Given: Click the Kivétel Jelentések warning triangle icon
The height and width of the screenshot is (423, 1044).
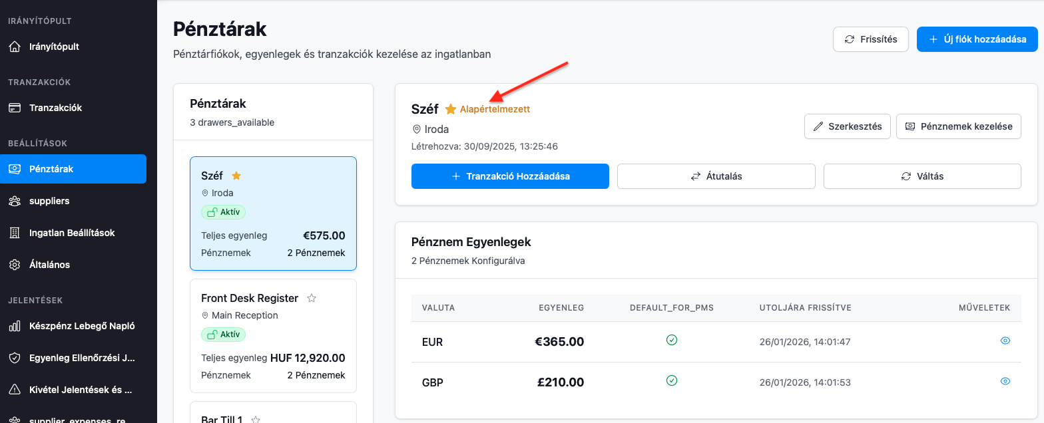Looking at the screenshot, I should [15, 390].
